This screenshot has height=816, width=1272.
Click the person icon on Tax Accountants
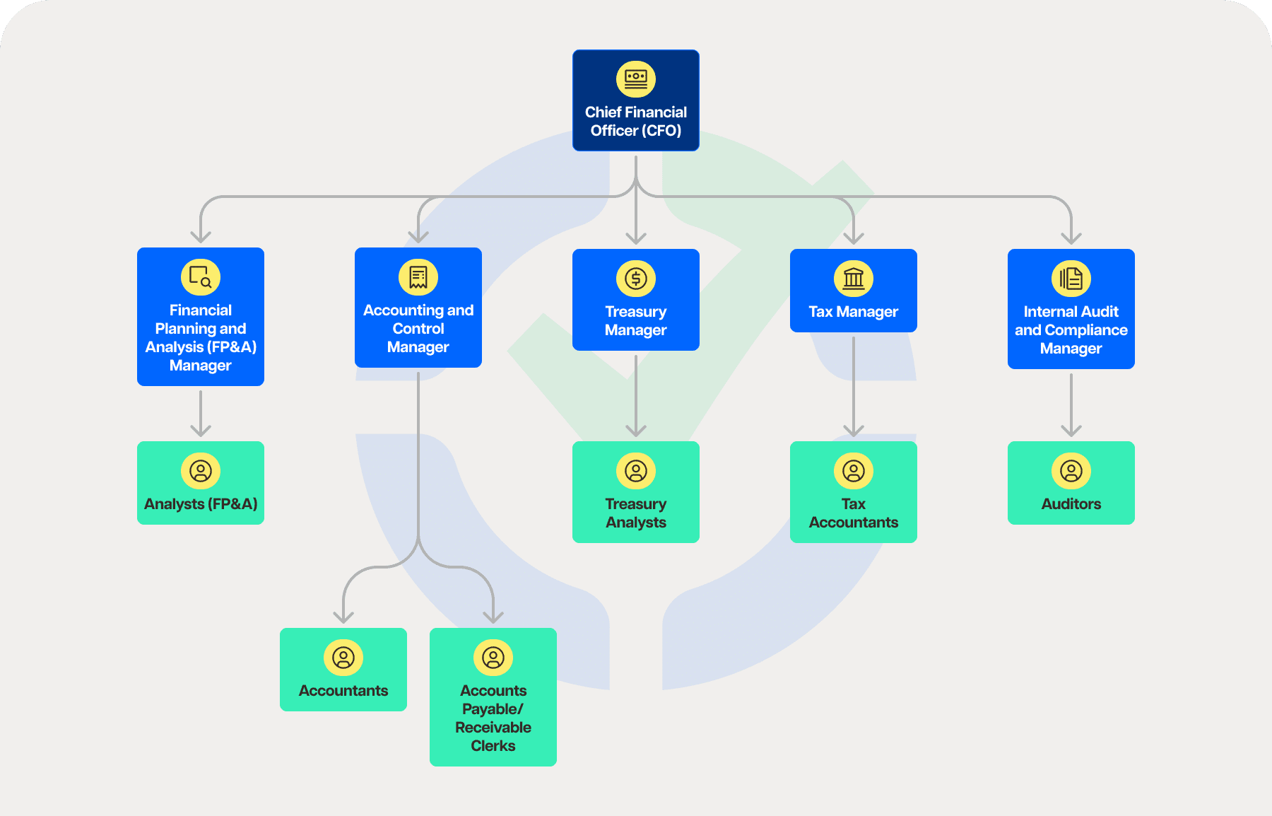coord(854,470)
